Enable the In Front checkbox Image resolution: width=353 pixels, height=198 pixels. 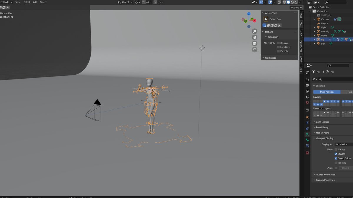tap(336, 163)
